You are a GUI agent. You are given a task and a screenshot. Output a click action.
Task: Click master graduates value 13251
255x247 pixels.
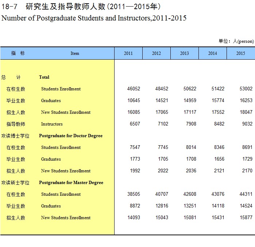pyautogui.click(x=190, y=206)
